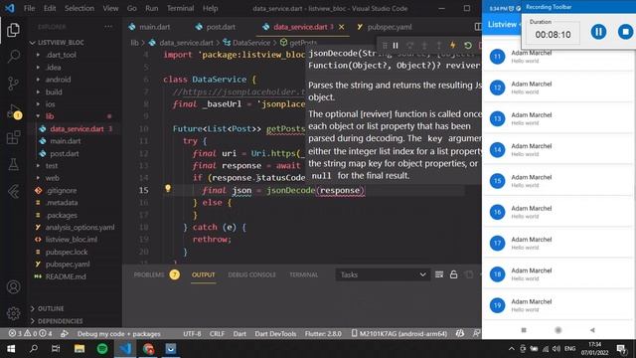Image resolution: width=636 pixels, height=358 pixels.
Task: Open File Explorer from the taskbar
Action: pos(79,349)
